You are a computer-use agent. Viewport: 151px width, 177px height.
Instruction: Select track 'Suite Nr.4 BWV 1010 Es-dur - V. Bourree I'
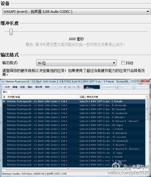[x=74, y=145]
